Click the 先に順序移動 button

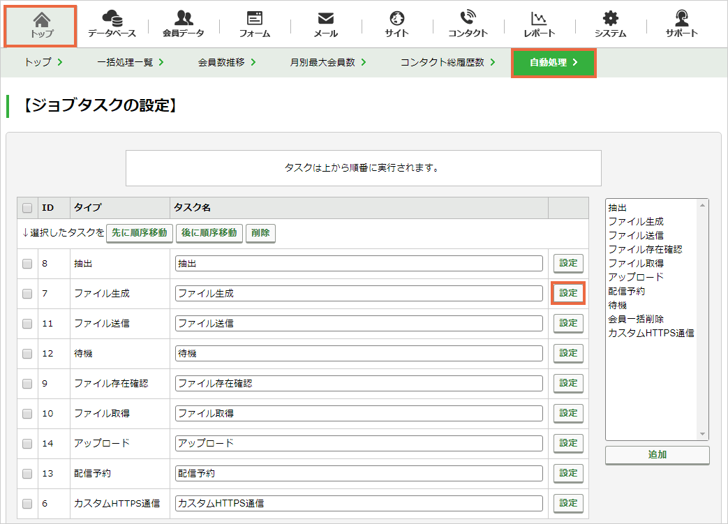tap(140, 233)
